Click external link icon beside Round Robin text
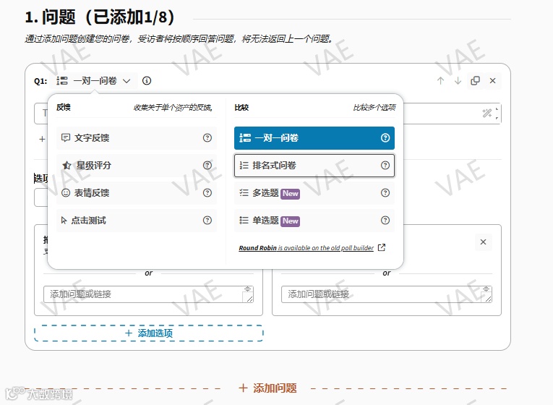 (382, 247)
